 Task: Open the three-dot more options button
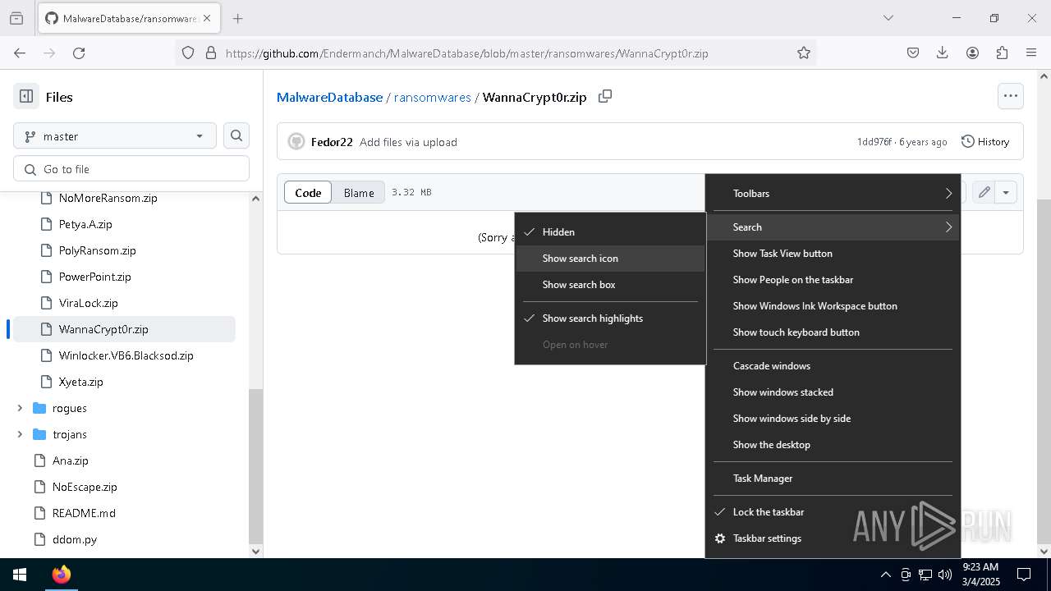(x=1011, y=96)
